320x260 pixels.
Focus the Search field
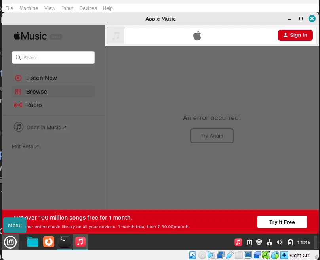click(x=53, y=57)
